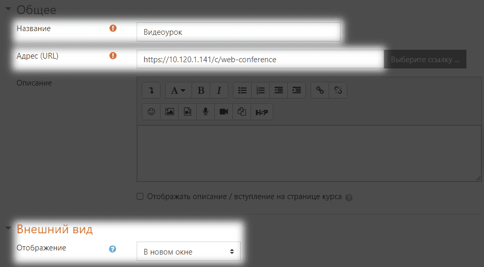Open the manage files icon
The height and width of the screenshot is (267, 484).
point(242,111)
